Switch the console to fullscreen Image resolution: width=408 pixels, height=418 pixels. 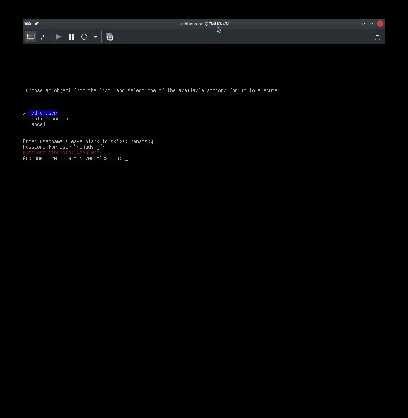377,37
